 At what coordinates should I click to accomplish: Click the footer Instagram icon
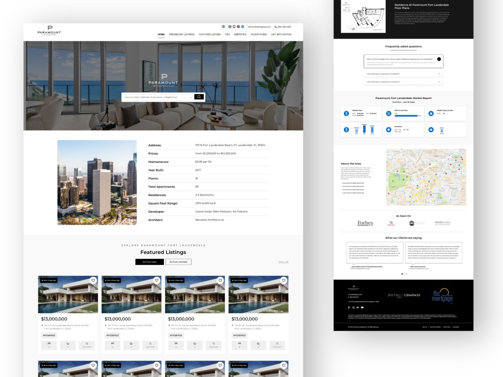[x=354, y=308]
